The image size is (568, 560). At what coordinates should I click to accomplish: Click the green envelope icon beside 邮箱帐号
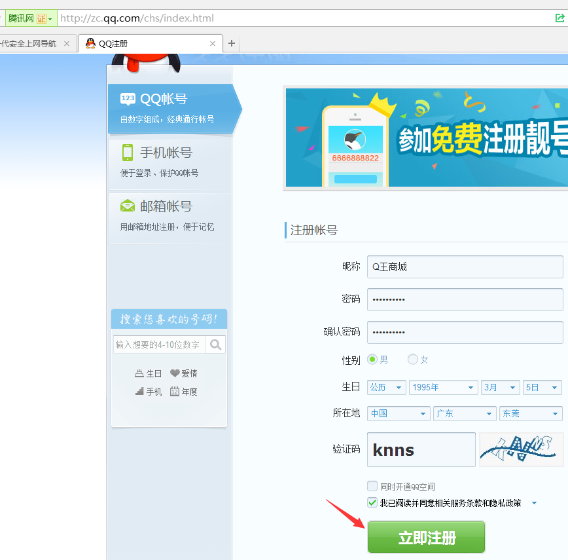pos(128,206)
